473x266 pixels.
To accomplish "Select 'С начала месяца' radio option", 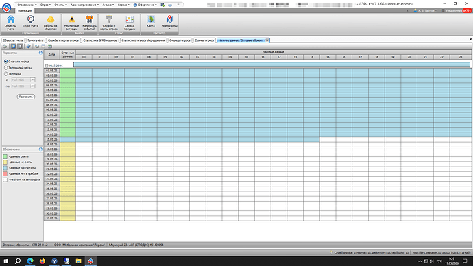I will [x=5, y=62].
